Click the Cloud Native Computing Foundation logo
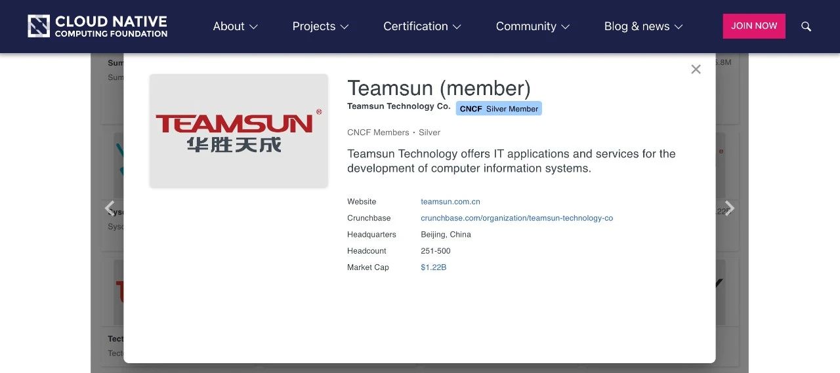The width and height of the screenshot is (840, 373). (98, 26)
